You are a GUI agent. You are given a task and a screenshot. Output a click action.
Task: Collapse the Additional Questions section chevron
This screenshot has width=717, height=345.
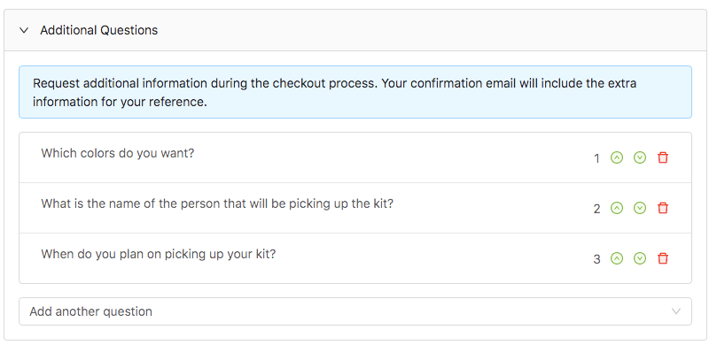[24, 31]
